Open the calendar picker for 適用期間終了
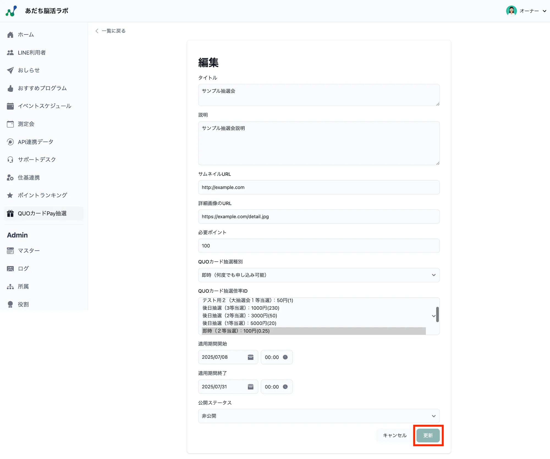550x459 pixels. coord(250,387)
